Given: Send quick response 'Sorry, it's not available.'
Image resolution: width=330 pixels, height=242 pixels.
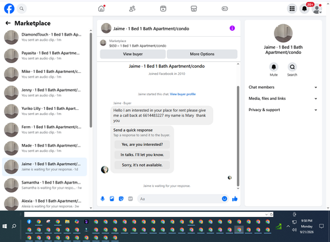Looking at the screenshot, I should (142, 165).
